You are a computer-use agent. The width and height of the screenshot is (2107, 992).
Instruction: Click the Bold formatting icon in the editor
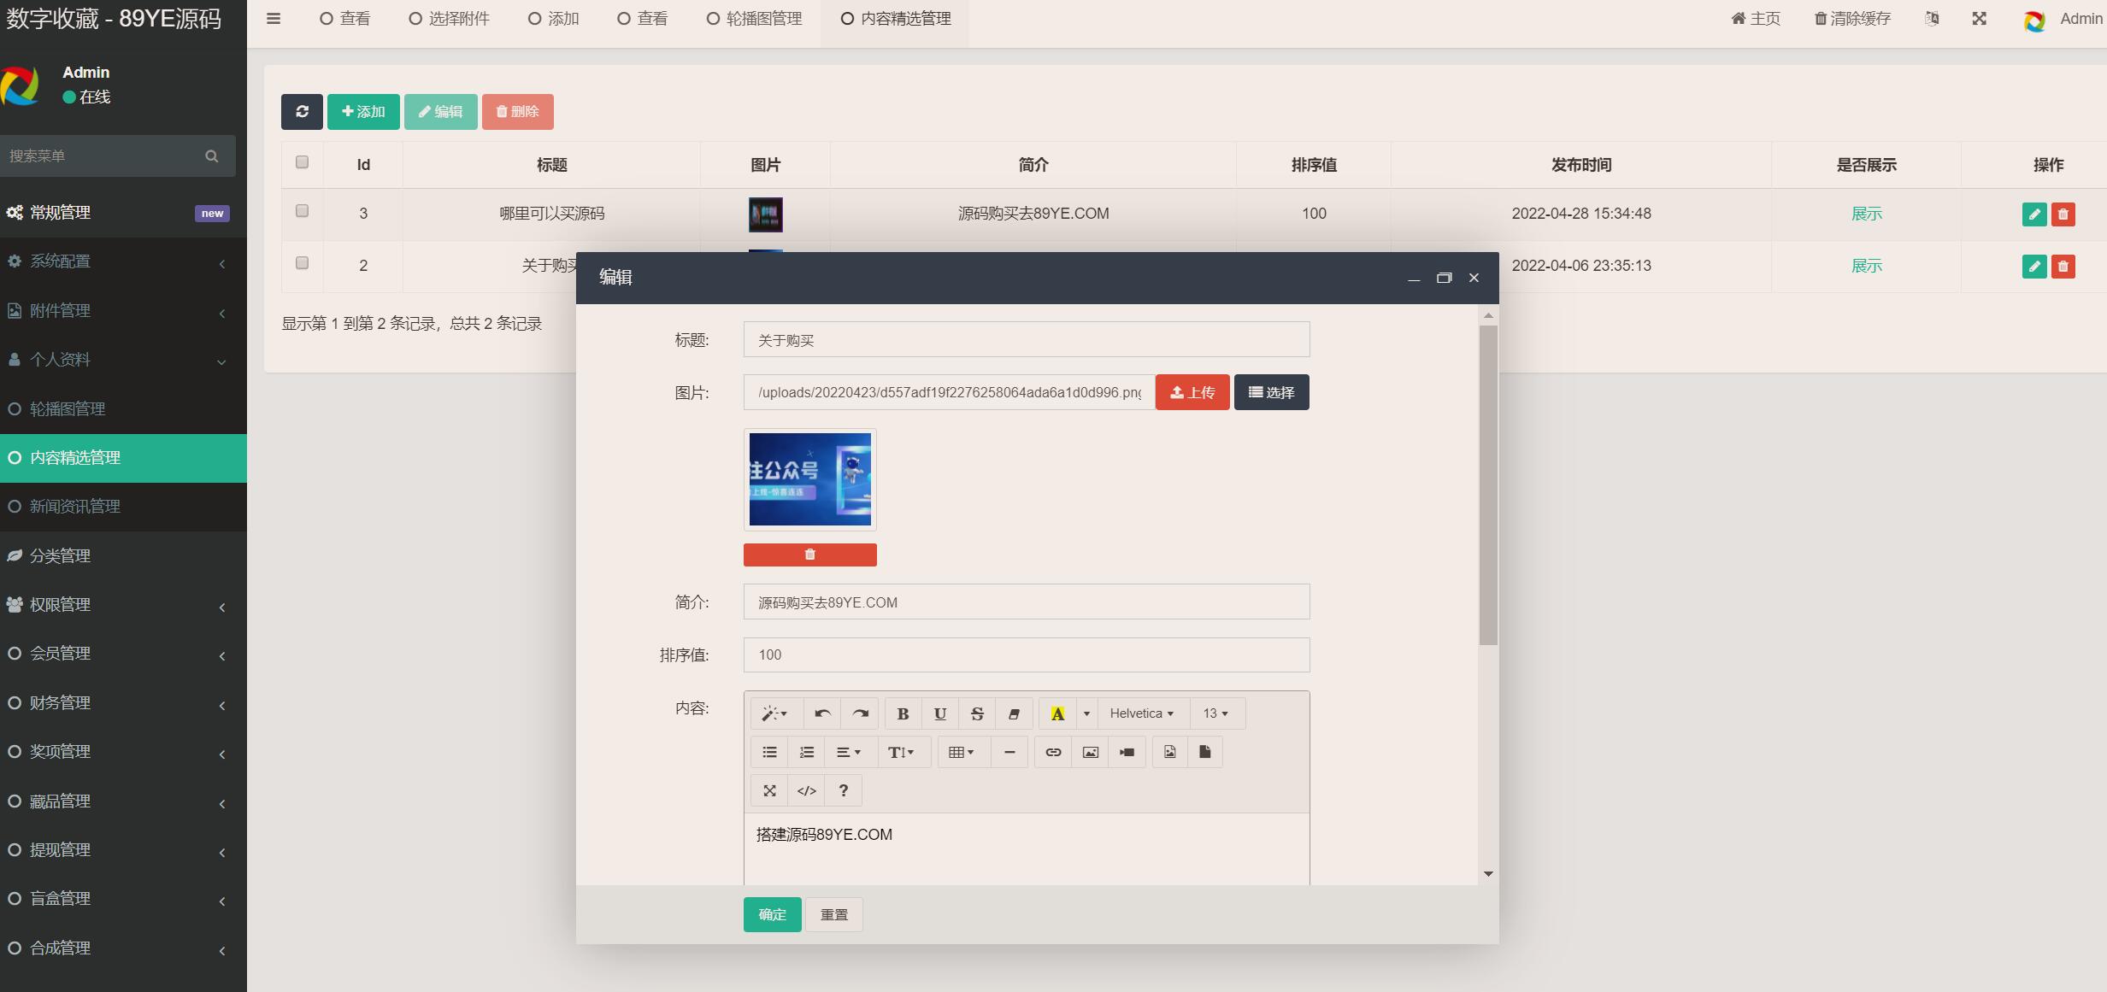tap(902, 713)
